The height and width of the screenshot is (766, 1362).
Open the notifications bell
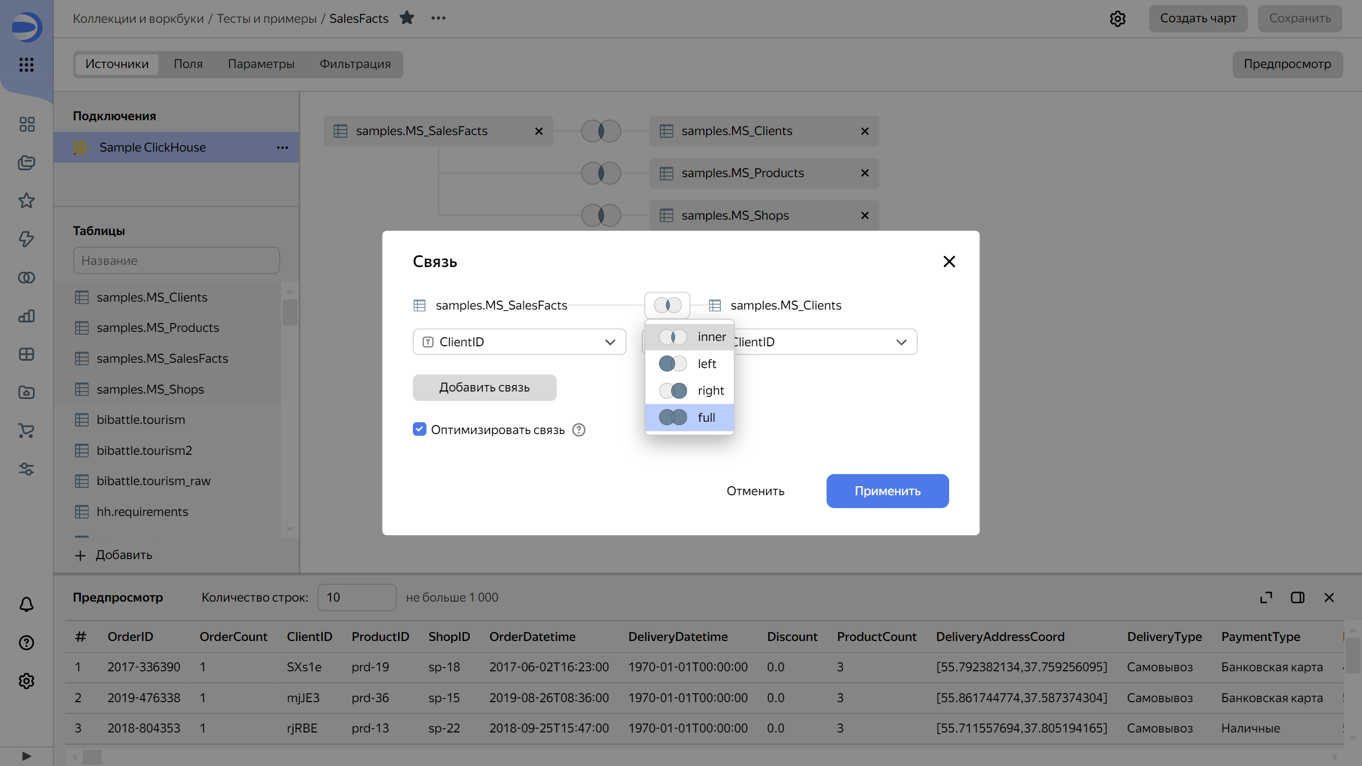(26, 604)
